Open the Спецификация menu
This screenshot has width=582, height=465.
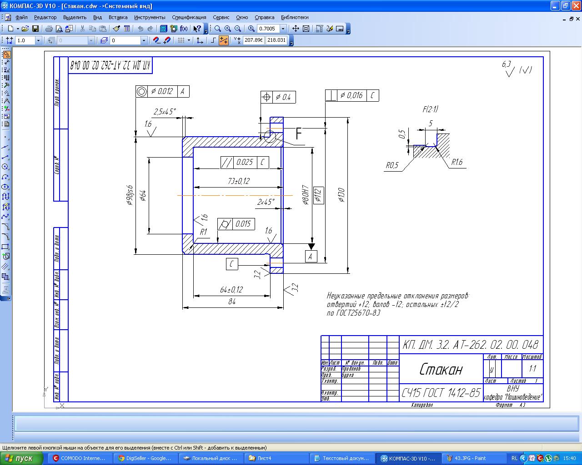point(189,17)
